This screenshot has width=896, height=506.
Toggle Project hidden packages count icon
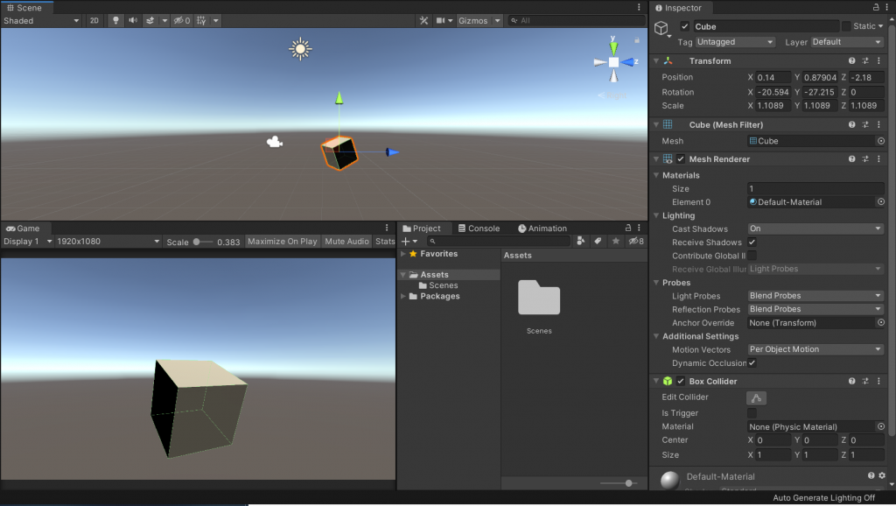click(x=636, y=242)
